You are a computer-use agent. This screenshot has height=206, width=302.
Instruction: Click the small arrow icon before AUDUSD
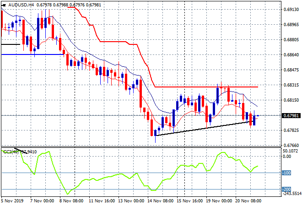4,5
